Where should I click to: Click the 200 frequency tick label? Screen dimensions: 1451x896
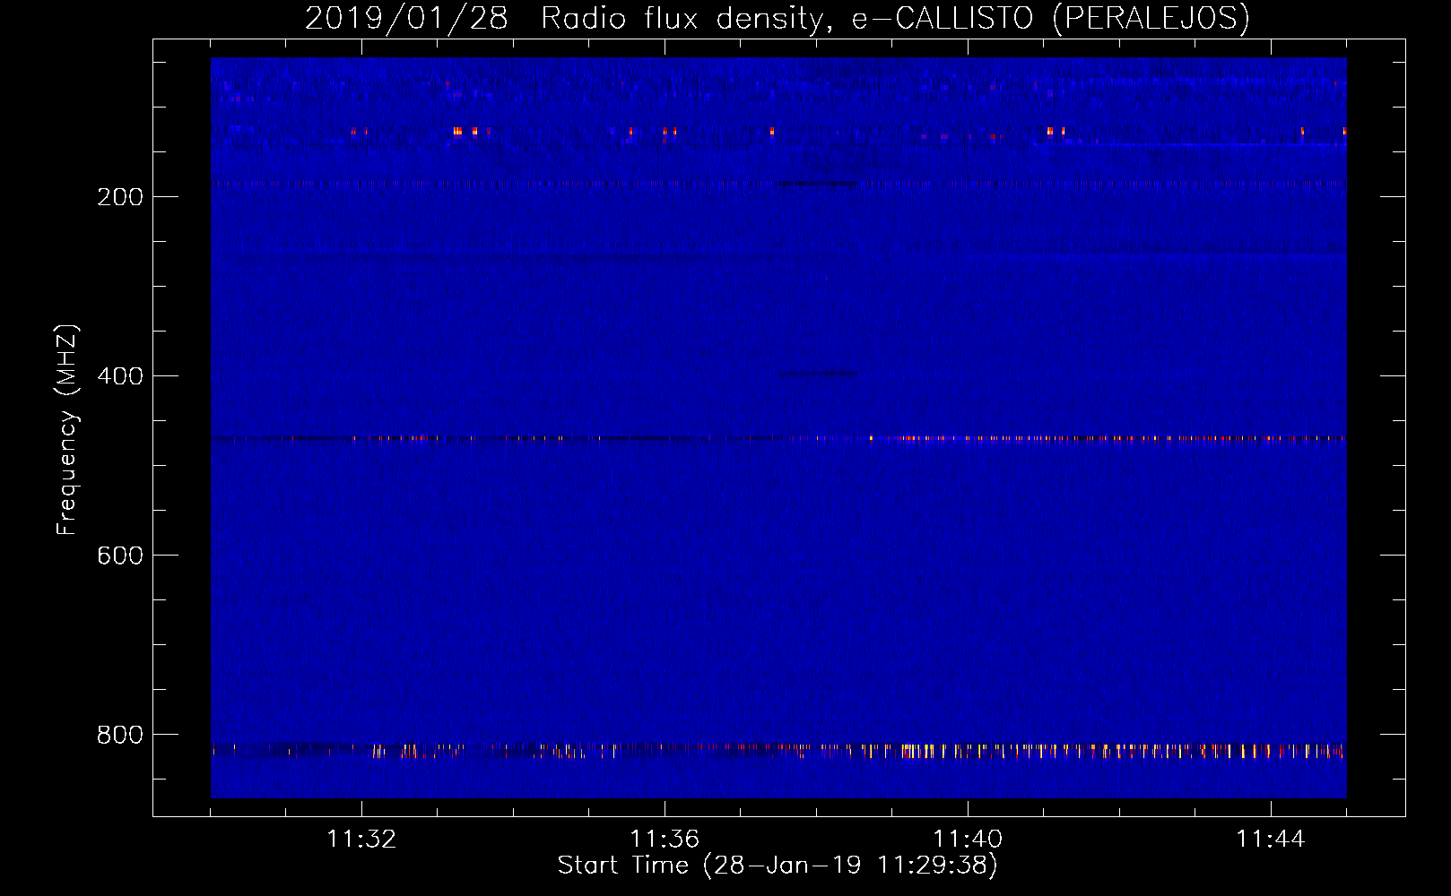(x=120, y=197)
